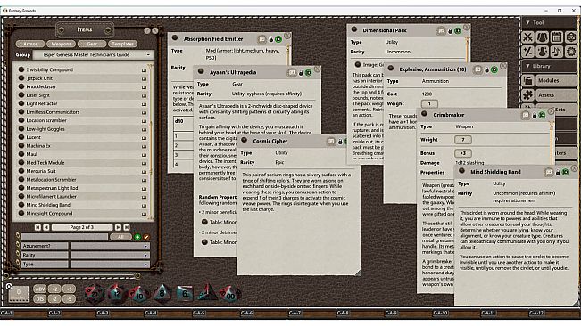581x326 pixels.
Task: Select the Armor tab in Items
Action: click(x=30, y=44)
